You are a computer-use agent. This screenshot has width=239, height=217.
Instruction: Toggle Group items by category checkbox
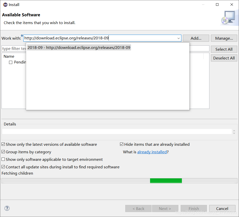[3, 152]
